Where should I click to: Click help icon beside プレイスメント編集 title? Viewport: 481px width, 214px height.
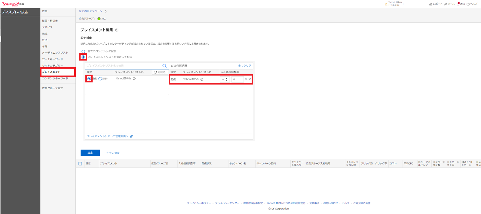(117, 30)
